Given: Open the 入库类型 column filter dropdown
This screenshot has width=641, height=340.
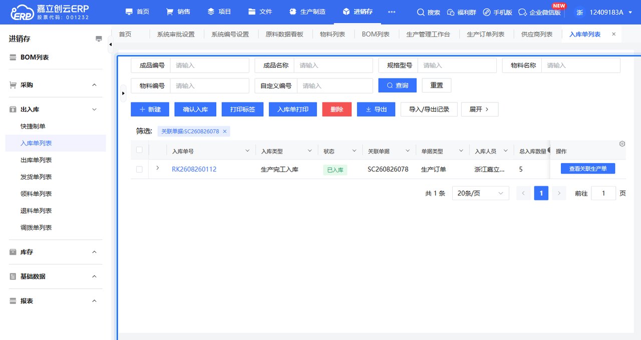Looking at the screenshot, I should click(x=309, y=151).
